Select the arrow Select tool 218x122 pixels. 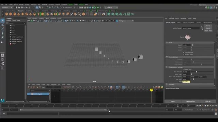click(x=2, y=21)
